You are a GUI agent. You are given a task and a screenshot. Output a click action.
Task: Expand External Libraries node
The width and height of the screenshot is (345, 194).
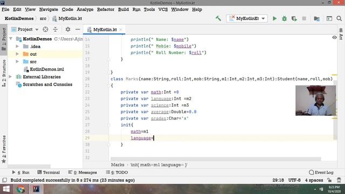click(x=10, y=77)
